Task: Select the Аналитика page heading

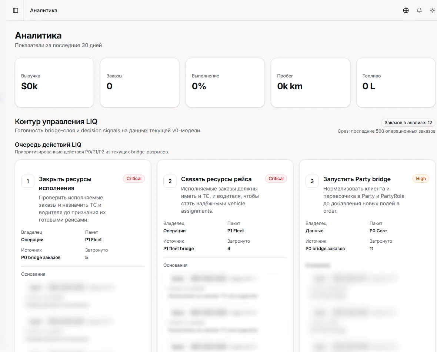Action: pyautogui.click(x=38, y=36)
